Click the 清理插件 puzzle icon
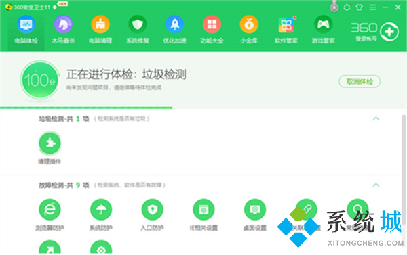Viewport: 407px width, 255px height. (x=50, y=143)
